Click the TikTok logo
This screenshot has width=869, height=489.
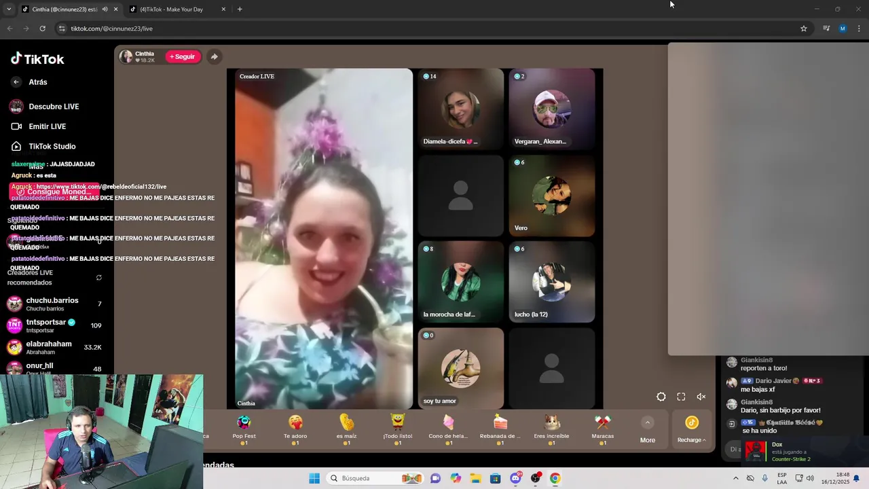[x=37, y=59]
